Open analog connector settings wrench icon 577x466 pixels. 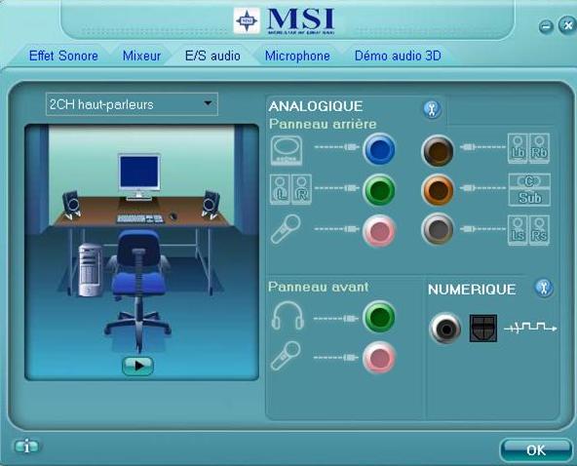coord(433,109)
